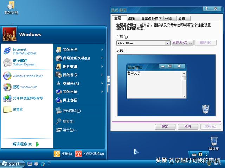
Task: Expand 我的文档 submenu arrow
Action: click(x=102, y=50)
